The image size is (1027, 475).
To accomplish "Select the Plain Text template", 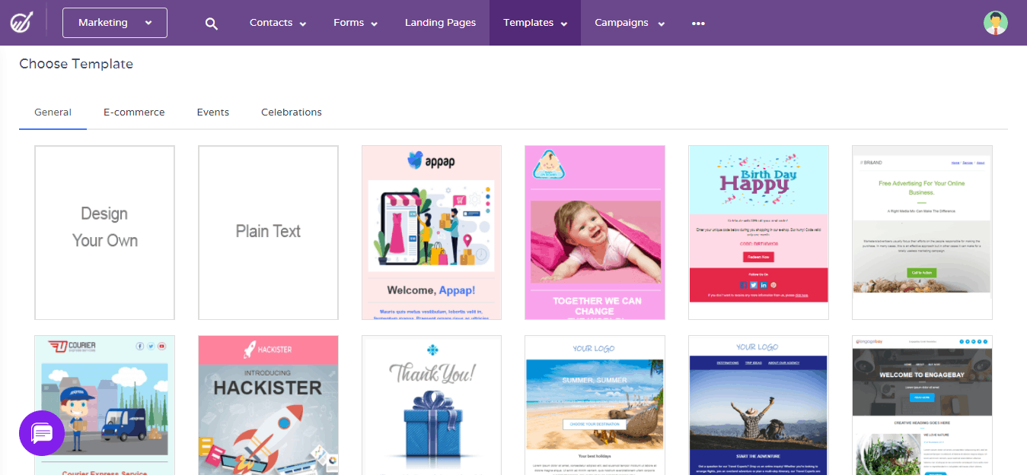I will 268,233.
